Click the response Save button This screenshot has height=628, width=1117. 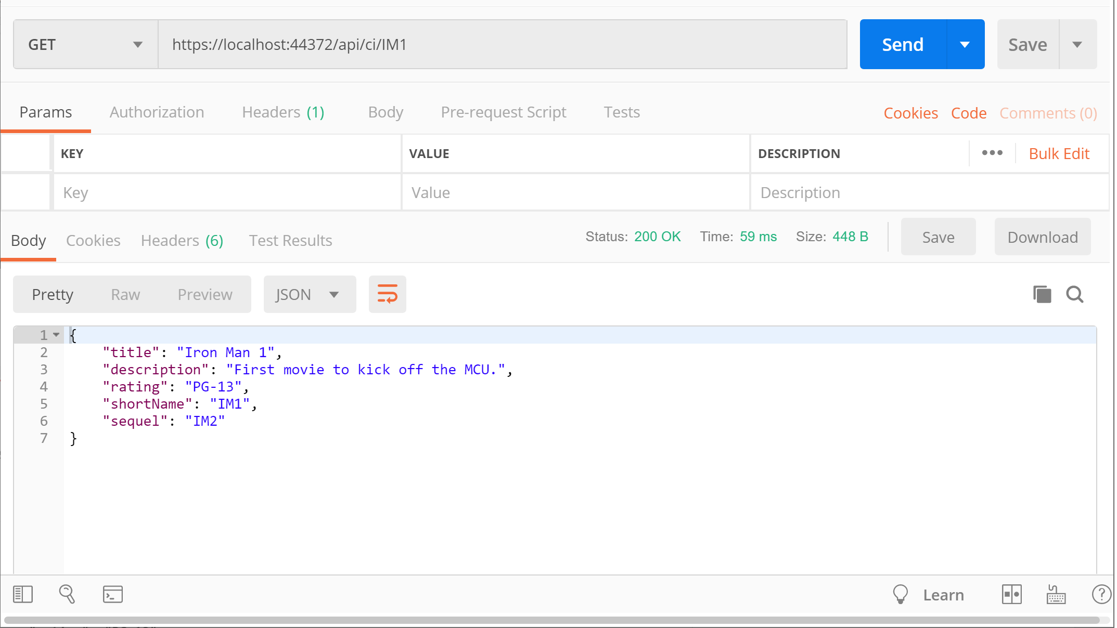pyautogui.click(x=938, y=237)
